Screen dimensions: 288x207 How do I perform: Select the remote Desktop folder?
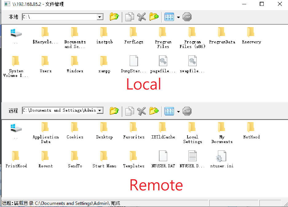(x=104, y=129)
